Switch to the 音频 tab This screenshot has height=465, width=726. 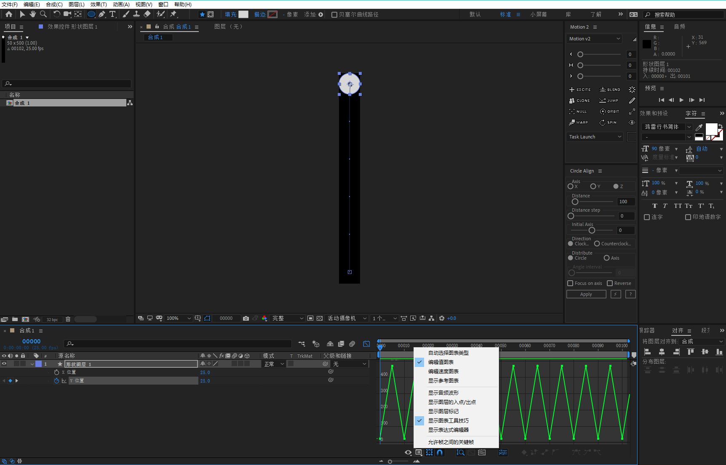(x=679, y=27)
